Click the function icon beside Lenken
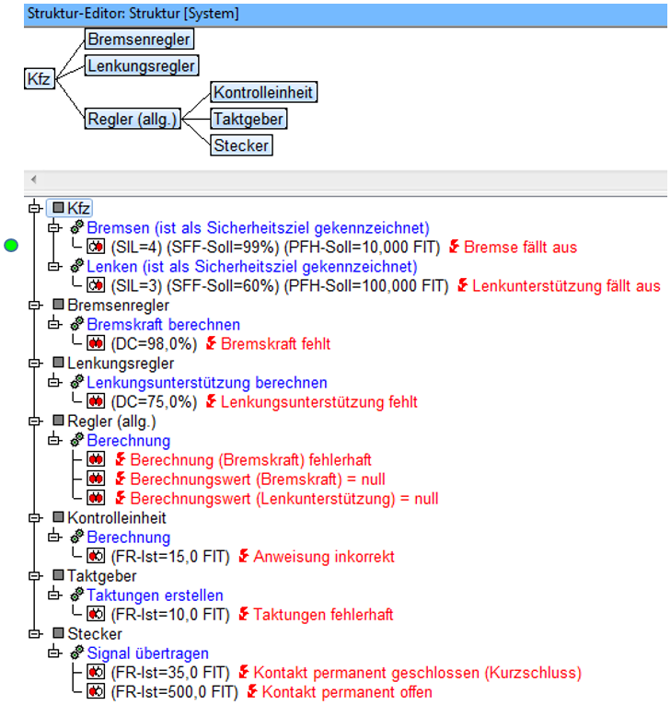Screen dimensions: 671x705 click(x=77, y=266)
